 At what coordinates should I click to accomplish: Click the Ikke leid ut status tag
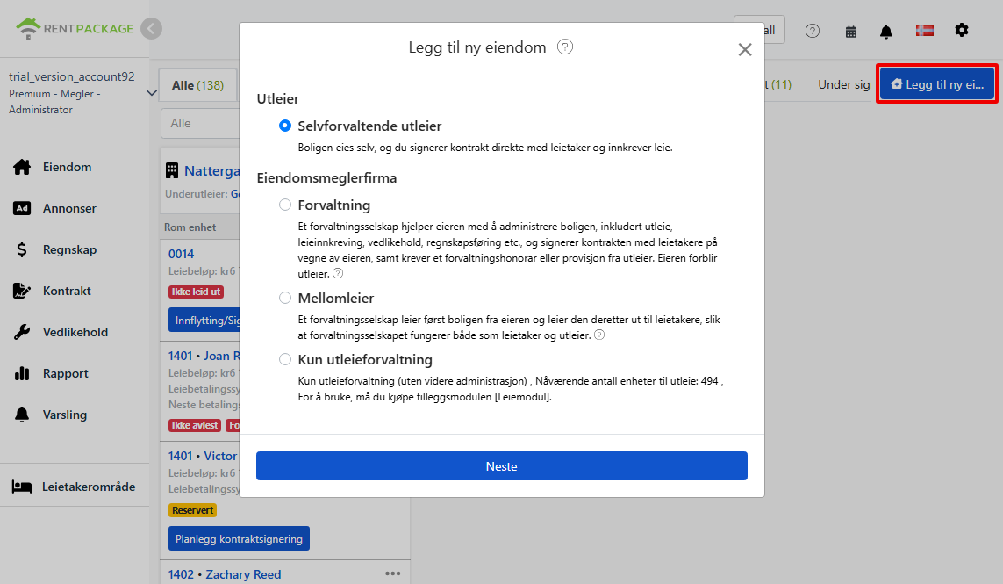(x=196, y=292)
